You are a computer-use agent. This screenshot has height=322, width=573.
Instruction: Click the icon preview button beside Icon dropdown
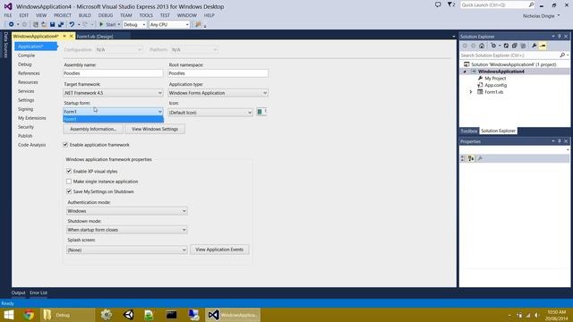[261, 112]
